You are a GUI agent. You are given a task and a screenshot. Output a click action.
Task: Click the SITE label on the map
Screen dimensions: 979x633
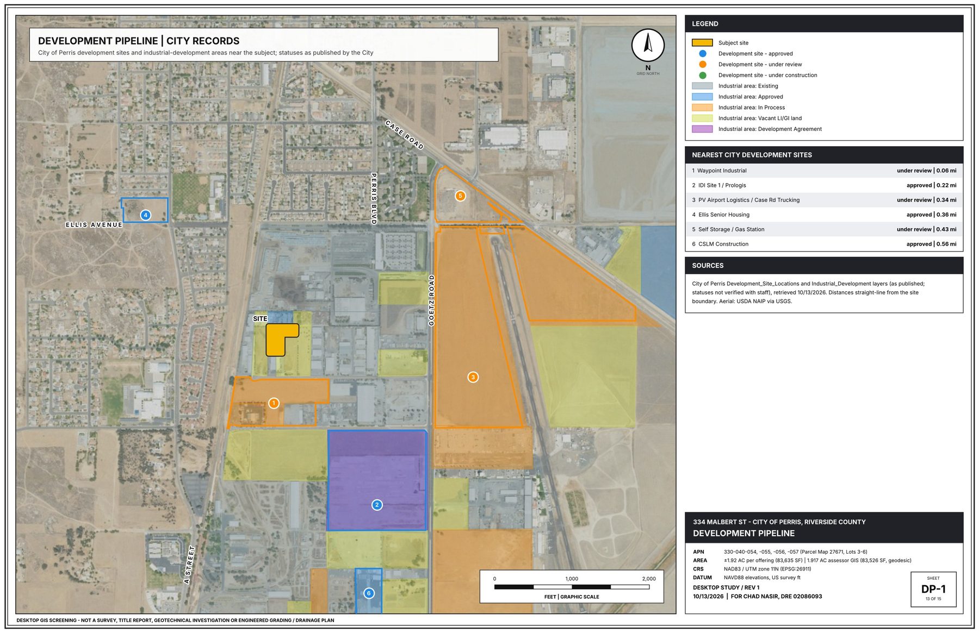[260, 319]
